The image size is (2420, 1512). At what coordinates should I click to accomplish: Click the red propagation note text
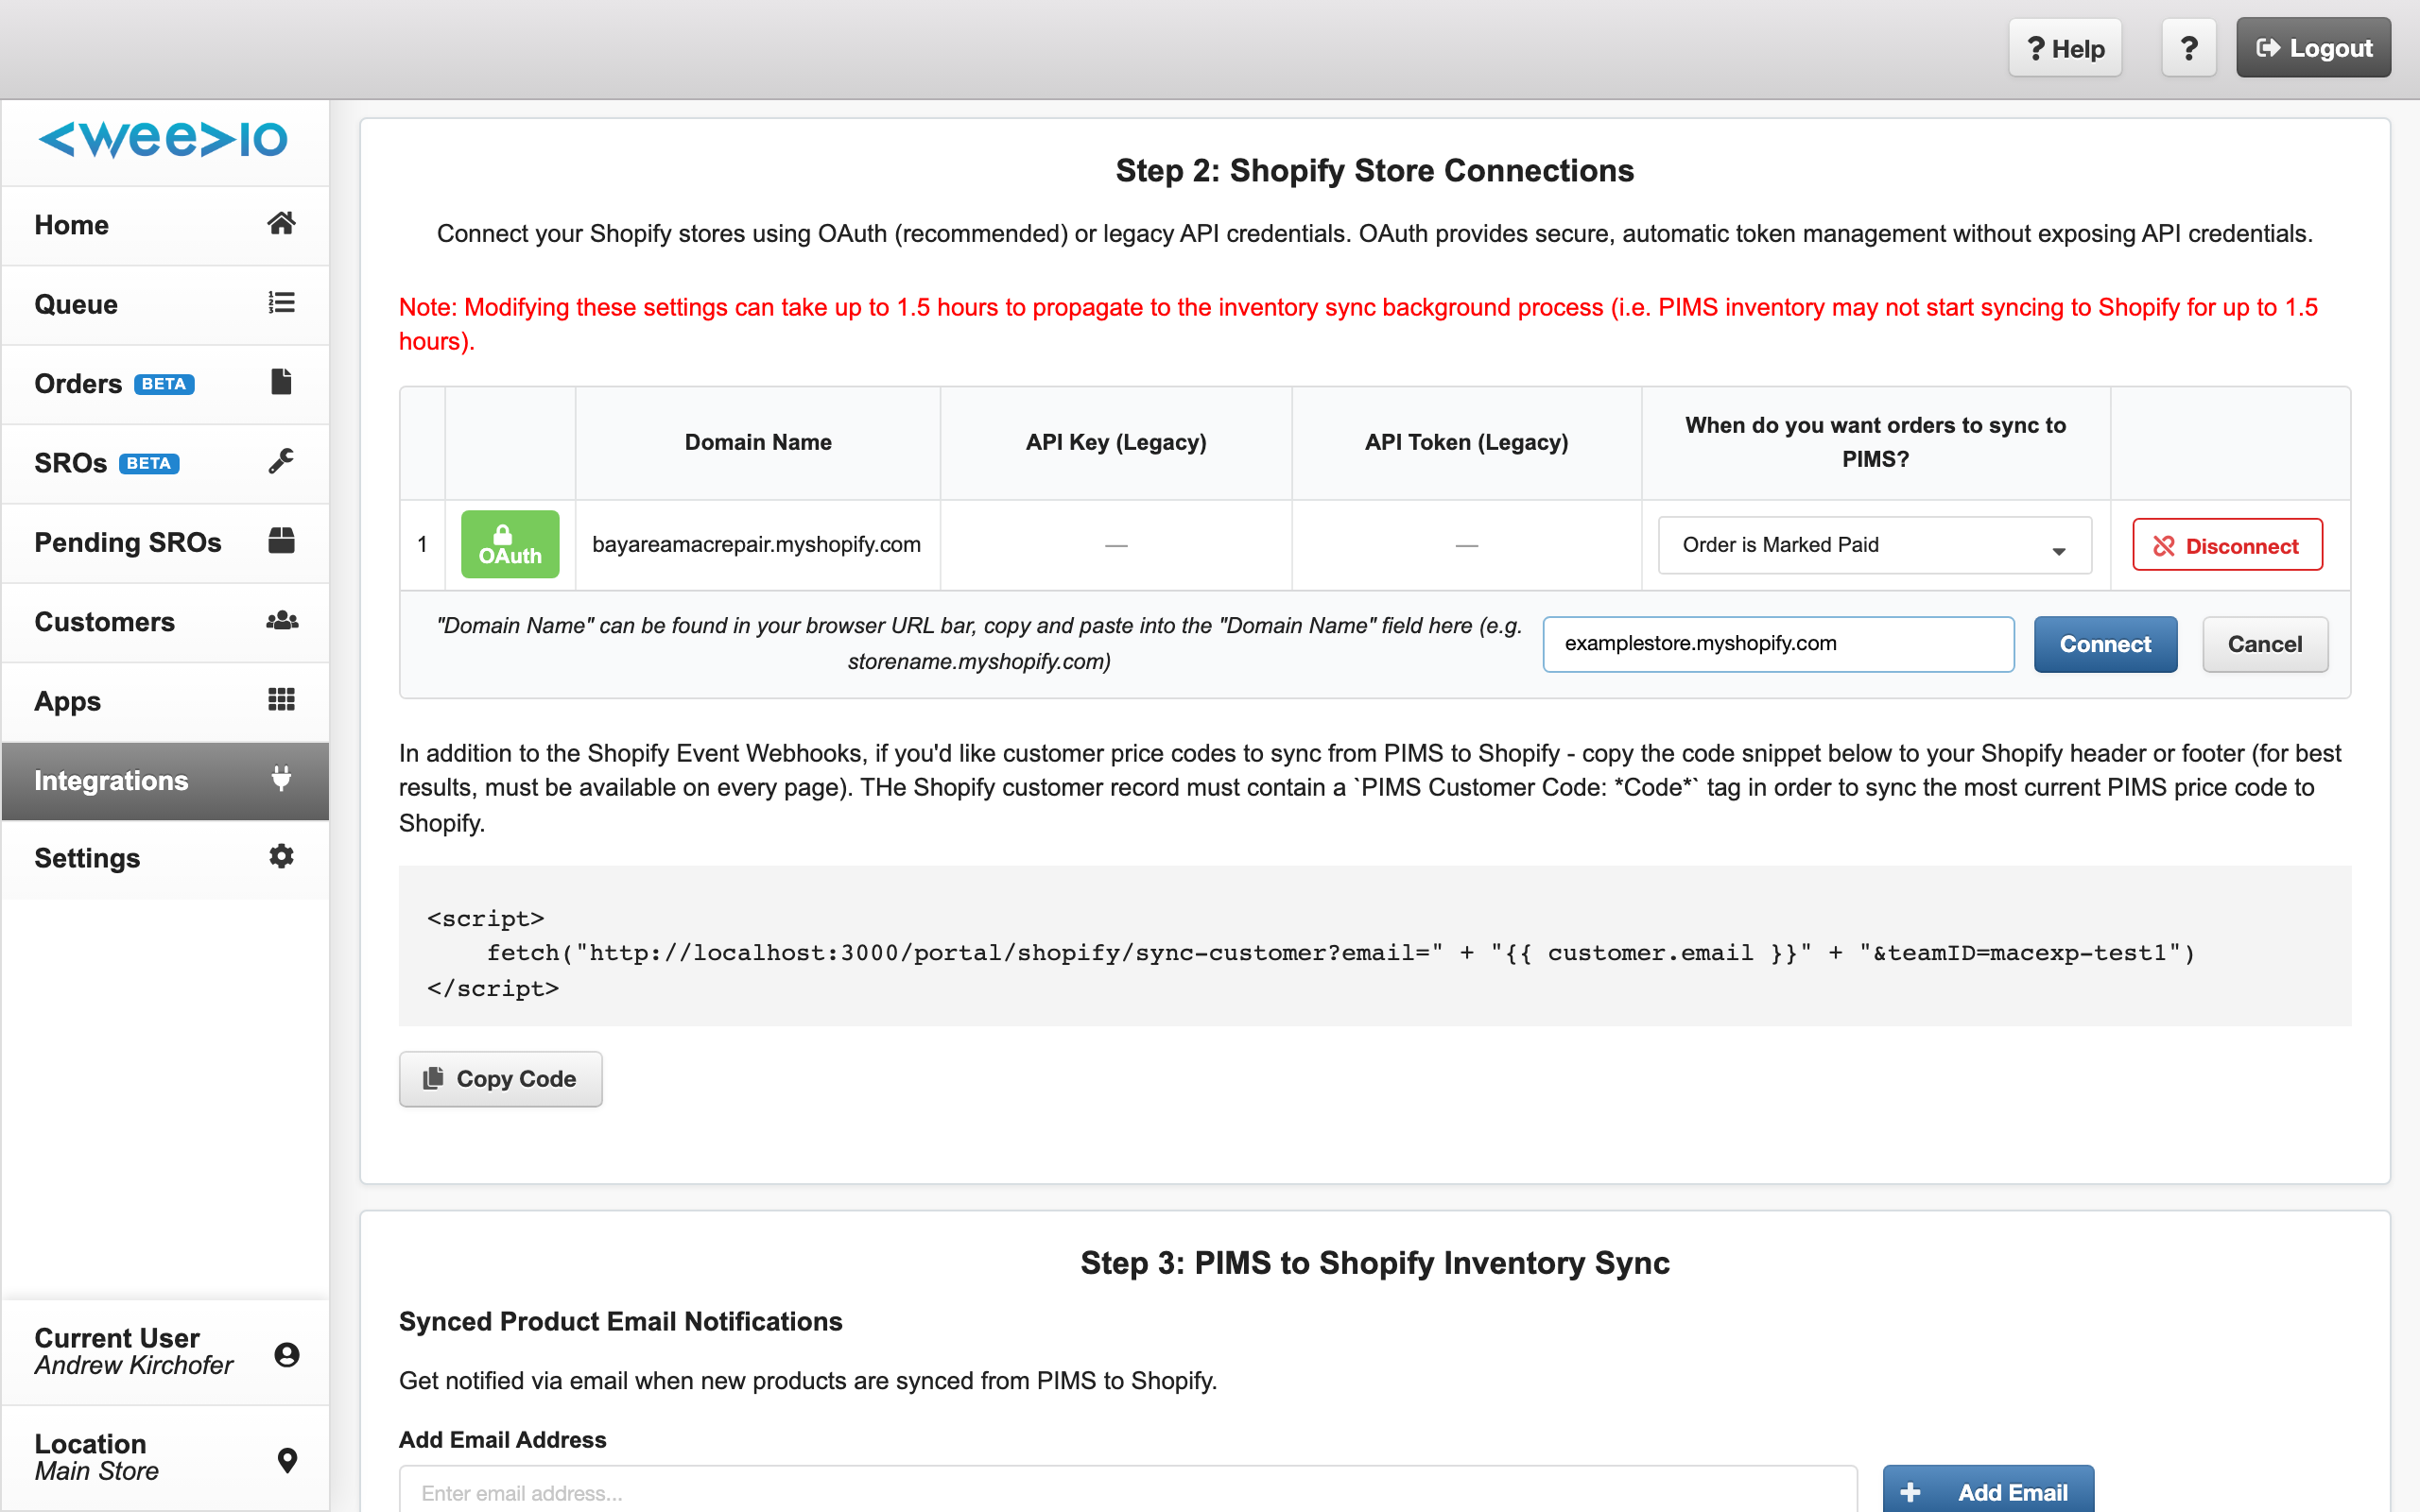(x=1358, y=324)
